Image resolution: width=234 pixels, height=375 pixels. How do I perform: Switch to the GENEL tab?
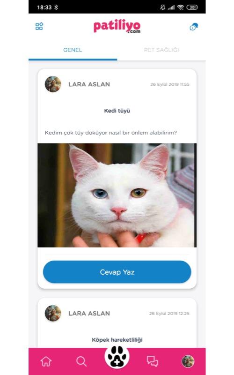73,50
